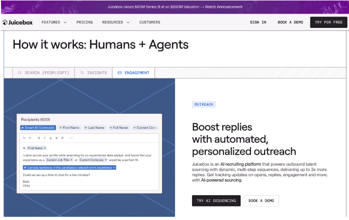This screenshot has height=220, width=349.
Task: Click the 'How it works: Humans + Agents' heading
Action: pyautogui.click(x=100, y=44)
